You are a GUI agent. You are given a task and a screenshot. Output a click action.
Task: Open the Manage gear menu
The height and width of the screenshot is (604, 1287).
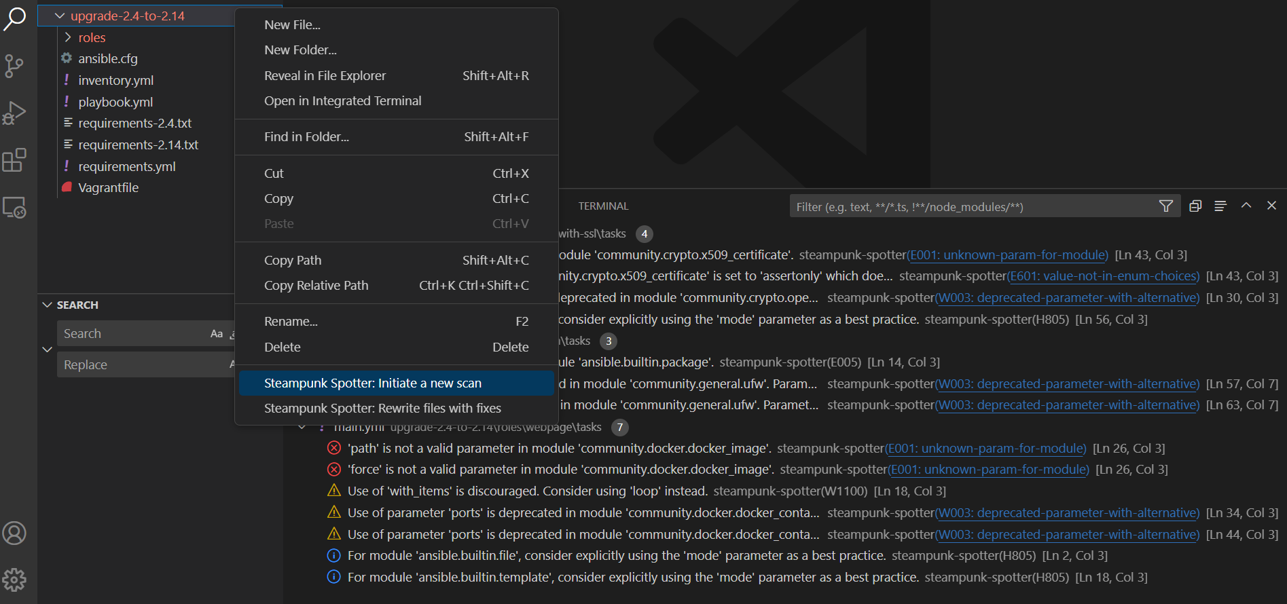click(x=14, y=580)
